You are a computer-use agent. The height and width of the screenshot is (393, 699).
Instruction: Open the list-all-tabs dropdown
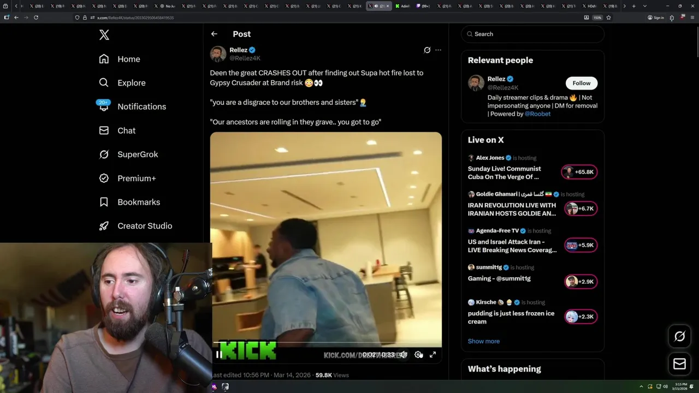coord(645,6)
